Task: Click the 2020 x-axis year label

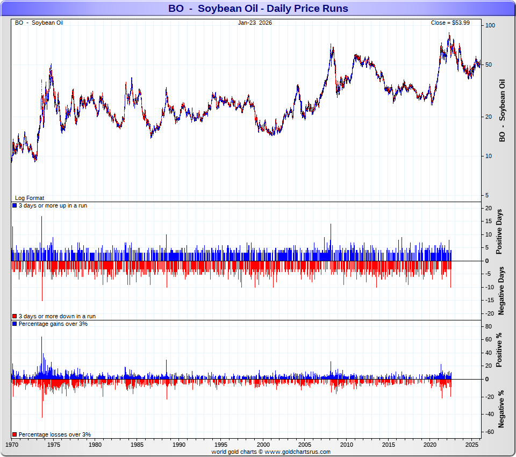Action: coord(430,445)
